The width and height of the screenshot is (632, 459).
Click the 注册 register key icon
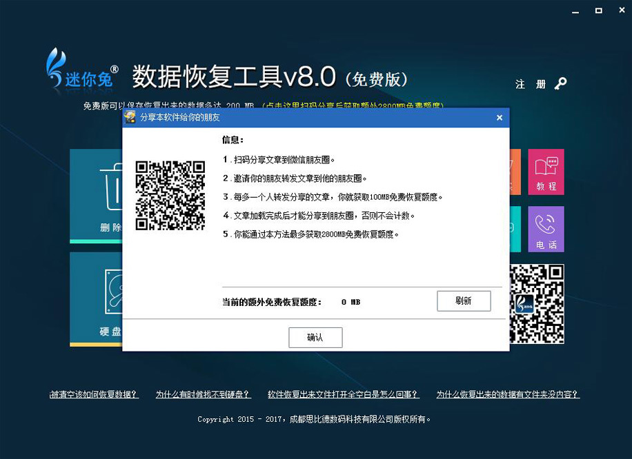[560, 84]
